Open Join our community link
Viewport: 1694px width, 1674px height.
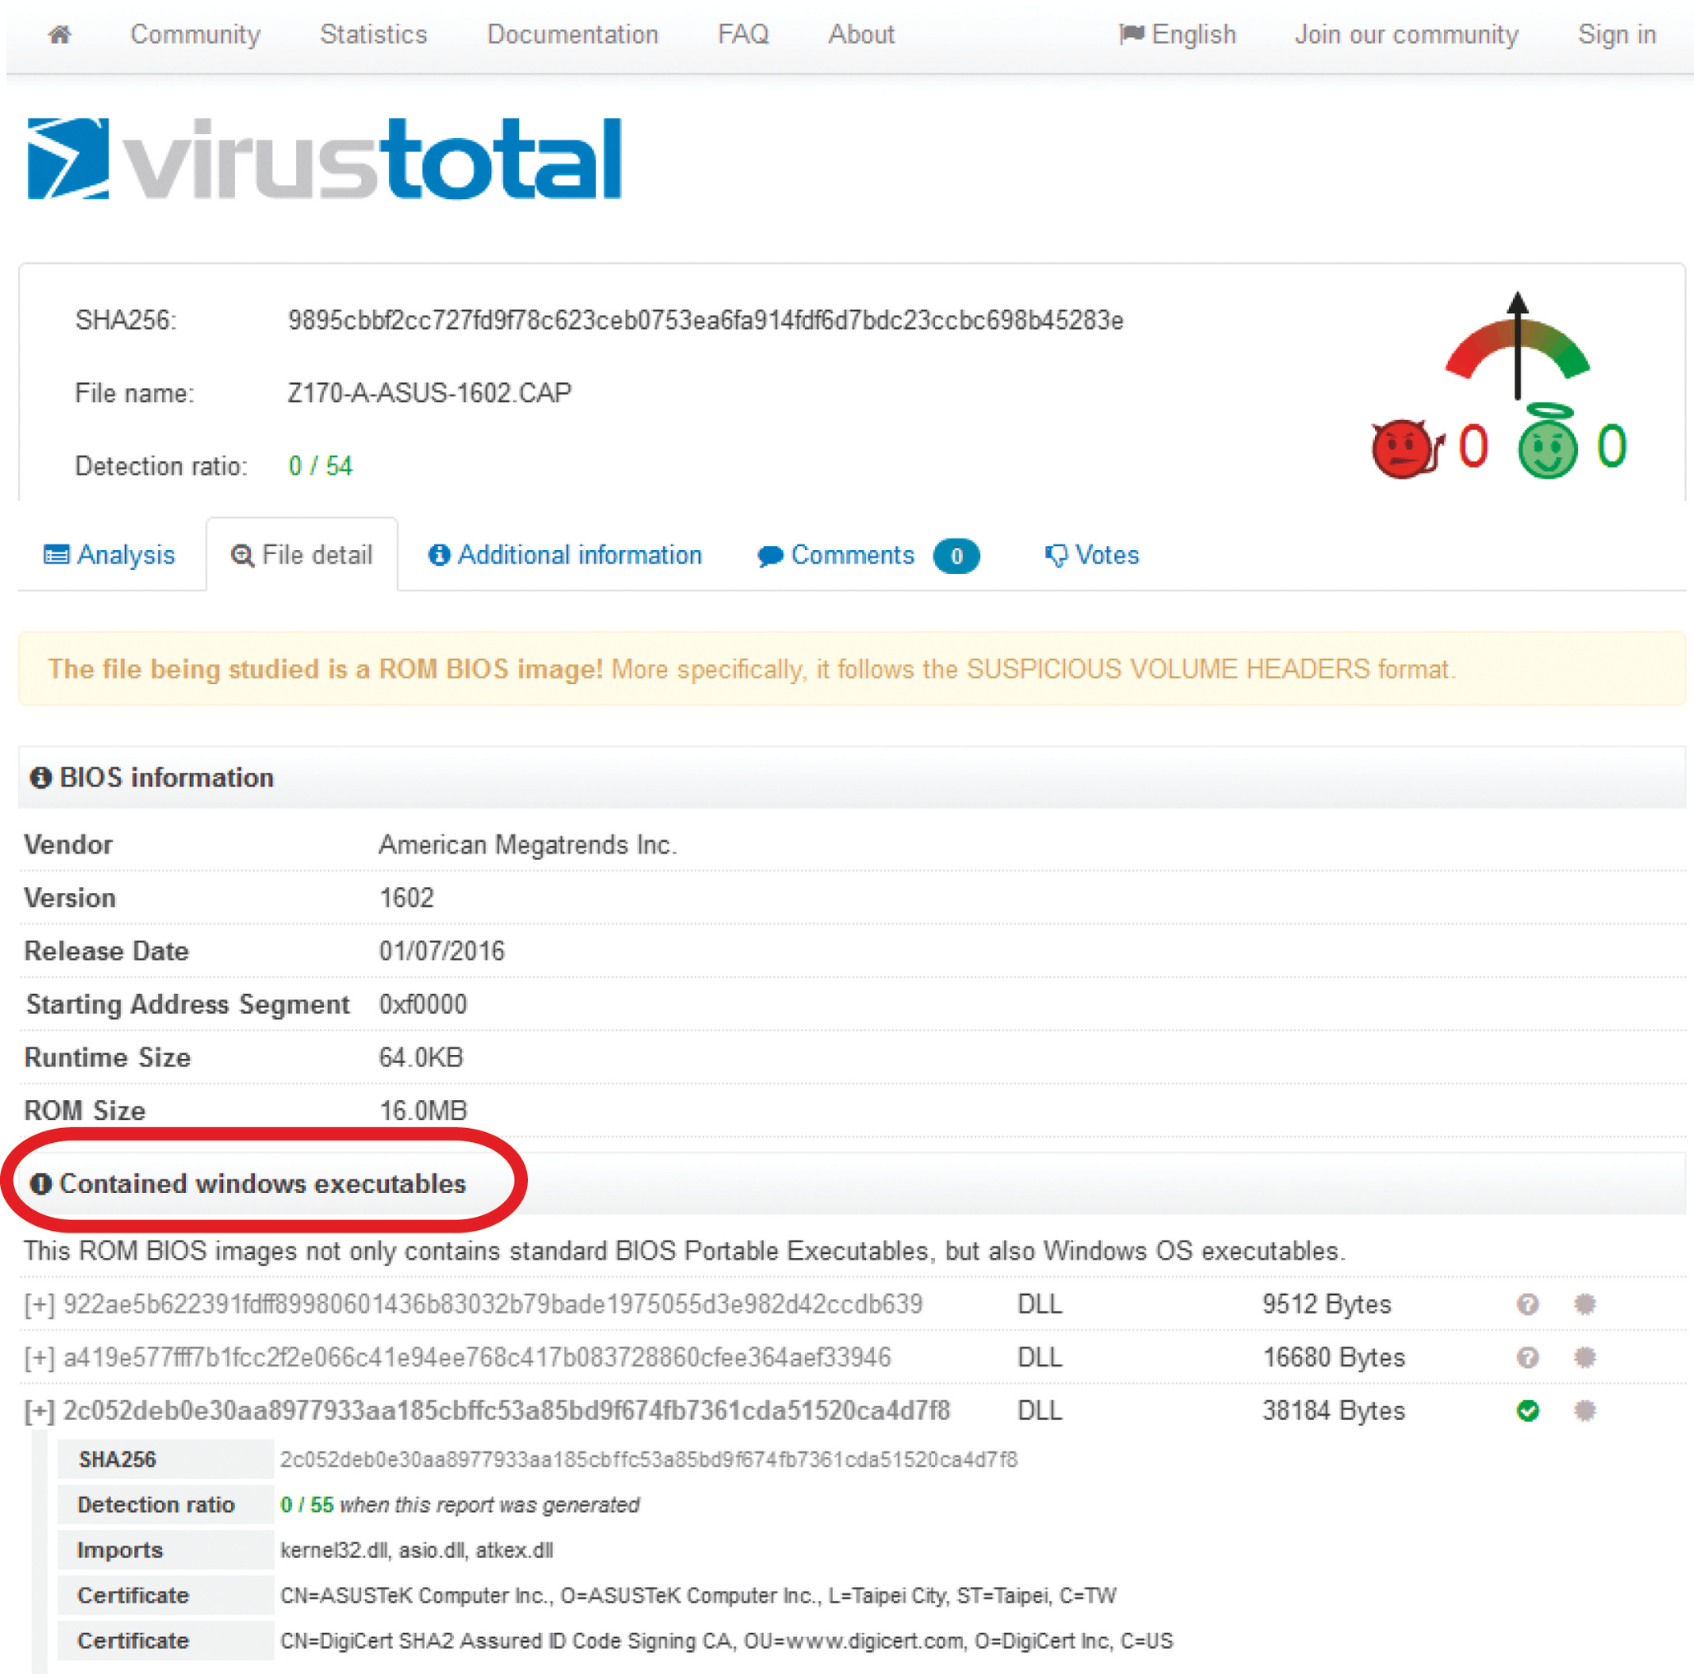pyautogui.click(x=1406, y=35)
